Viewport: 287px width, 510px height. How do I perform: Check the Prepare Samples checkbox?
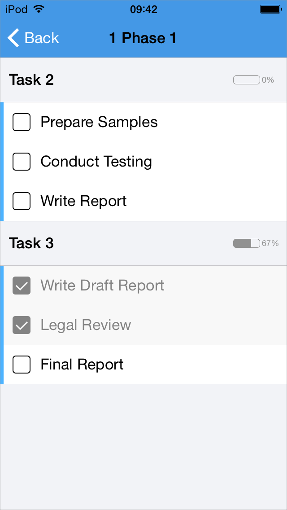coord(22,122)
